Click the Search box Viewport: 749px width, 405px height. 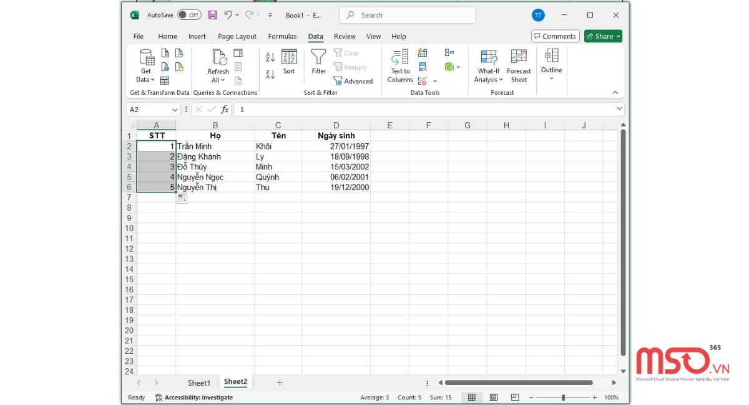(407, 15)
